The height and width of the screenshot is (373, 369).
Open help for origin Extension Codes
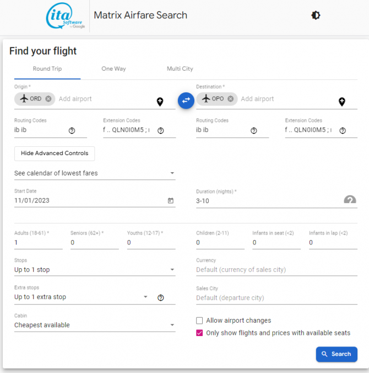(x=160, y=130)
